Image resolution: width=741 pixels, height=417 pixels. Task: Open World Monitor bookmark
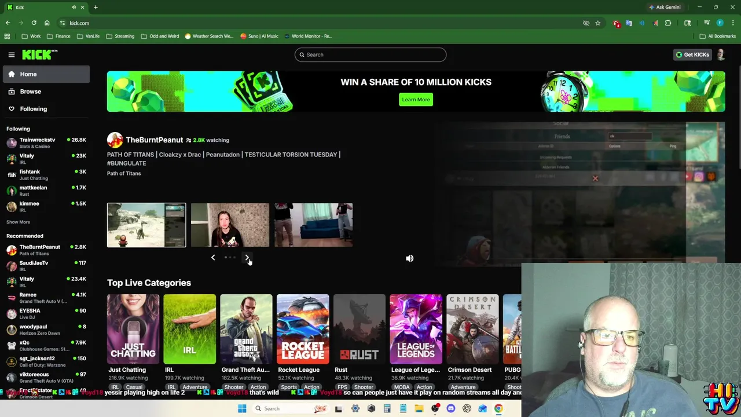coord(308,36)
